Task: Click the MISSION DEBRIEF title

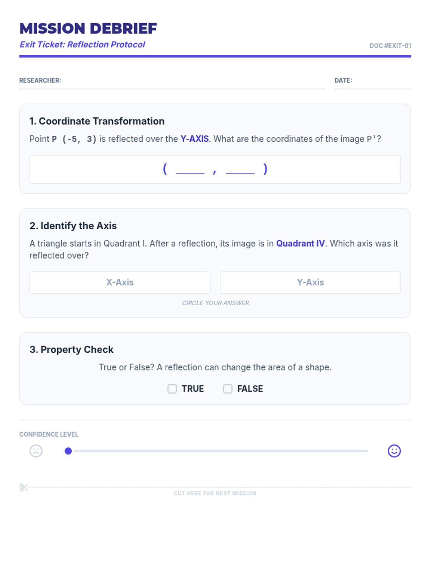Action: tap(88, 28)
